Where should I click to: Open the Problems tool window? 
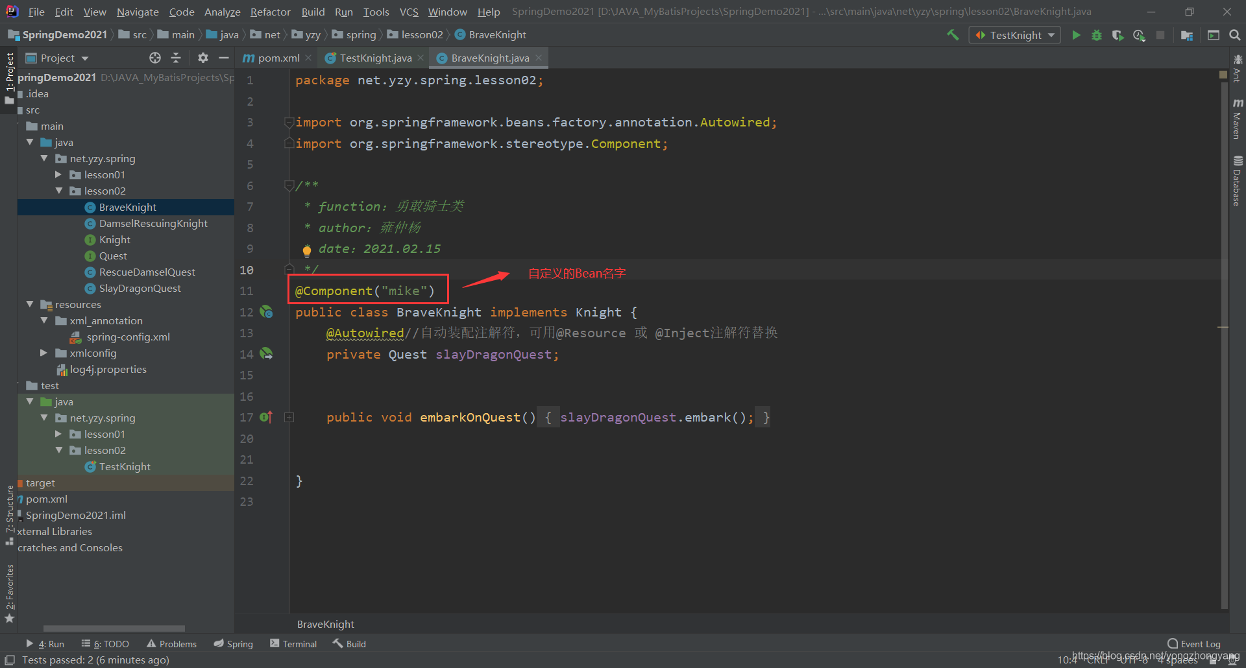click(x=171, y=644)
